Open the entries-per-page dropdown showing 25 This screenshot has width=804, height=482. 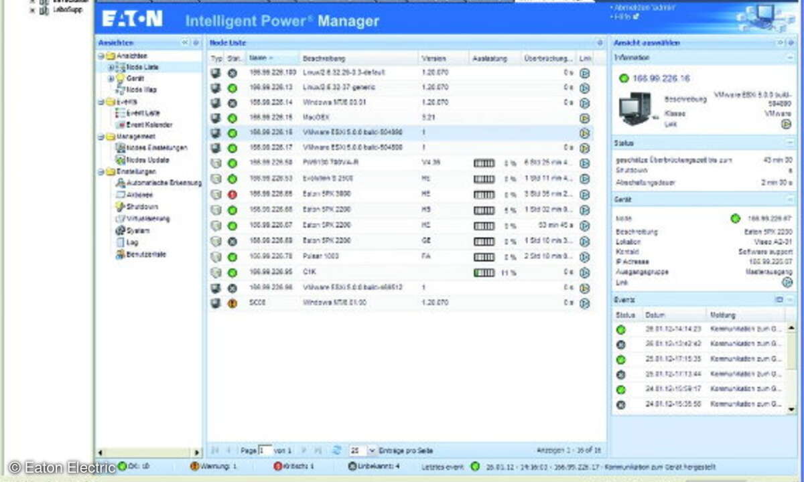pos(373,451)
